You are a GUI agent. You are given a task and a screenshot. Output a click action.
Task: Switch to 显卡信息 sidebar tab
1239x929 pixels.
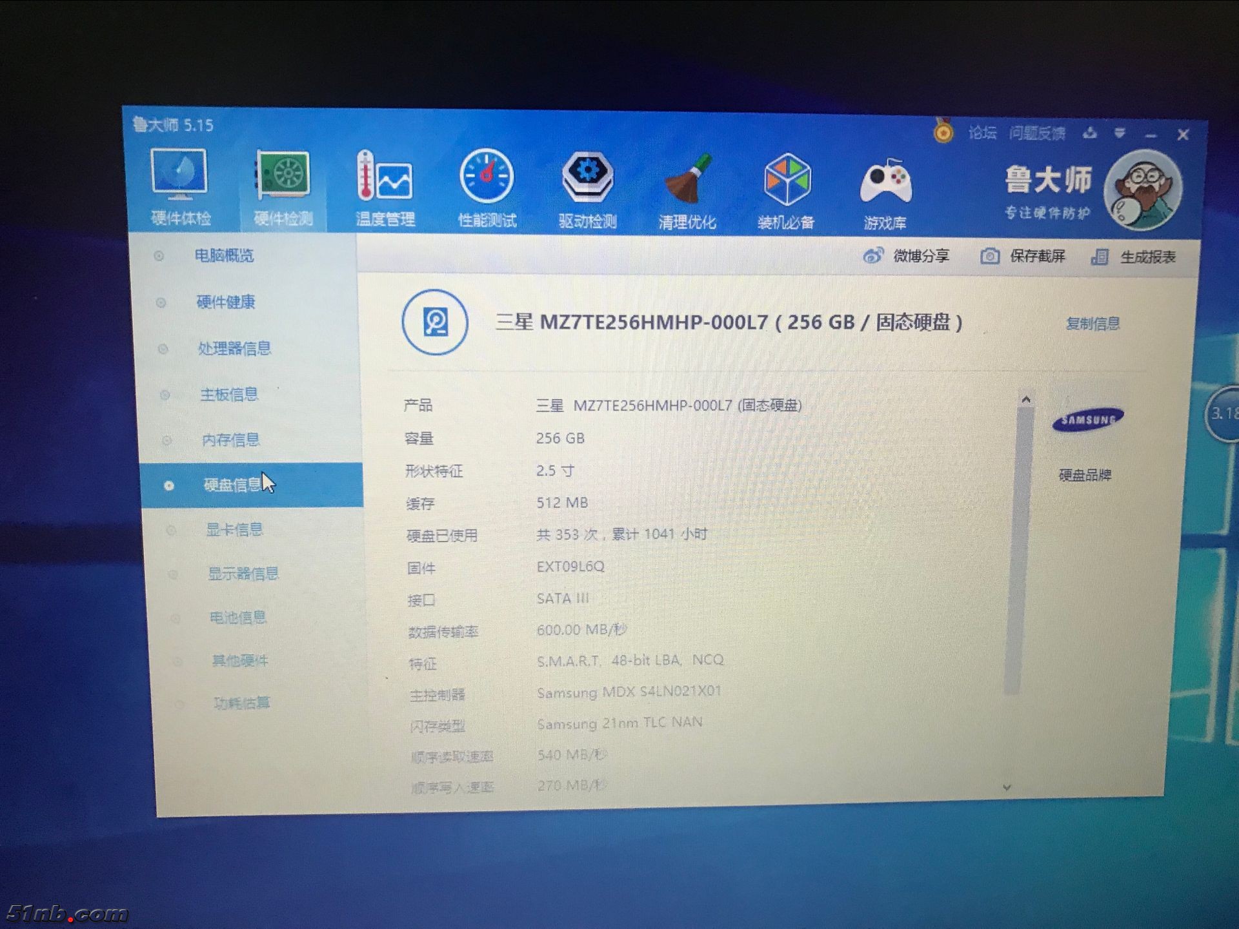point(234,530)
